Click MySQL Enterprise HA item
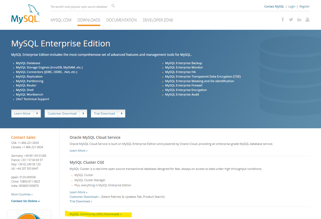This screenshot has width=321, height=219. [181, 72]
